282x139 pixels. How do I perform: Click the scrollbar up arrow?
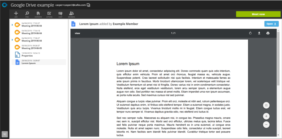coord(278,31)
